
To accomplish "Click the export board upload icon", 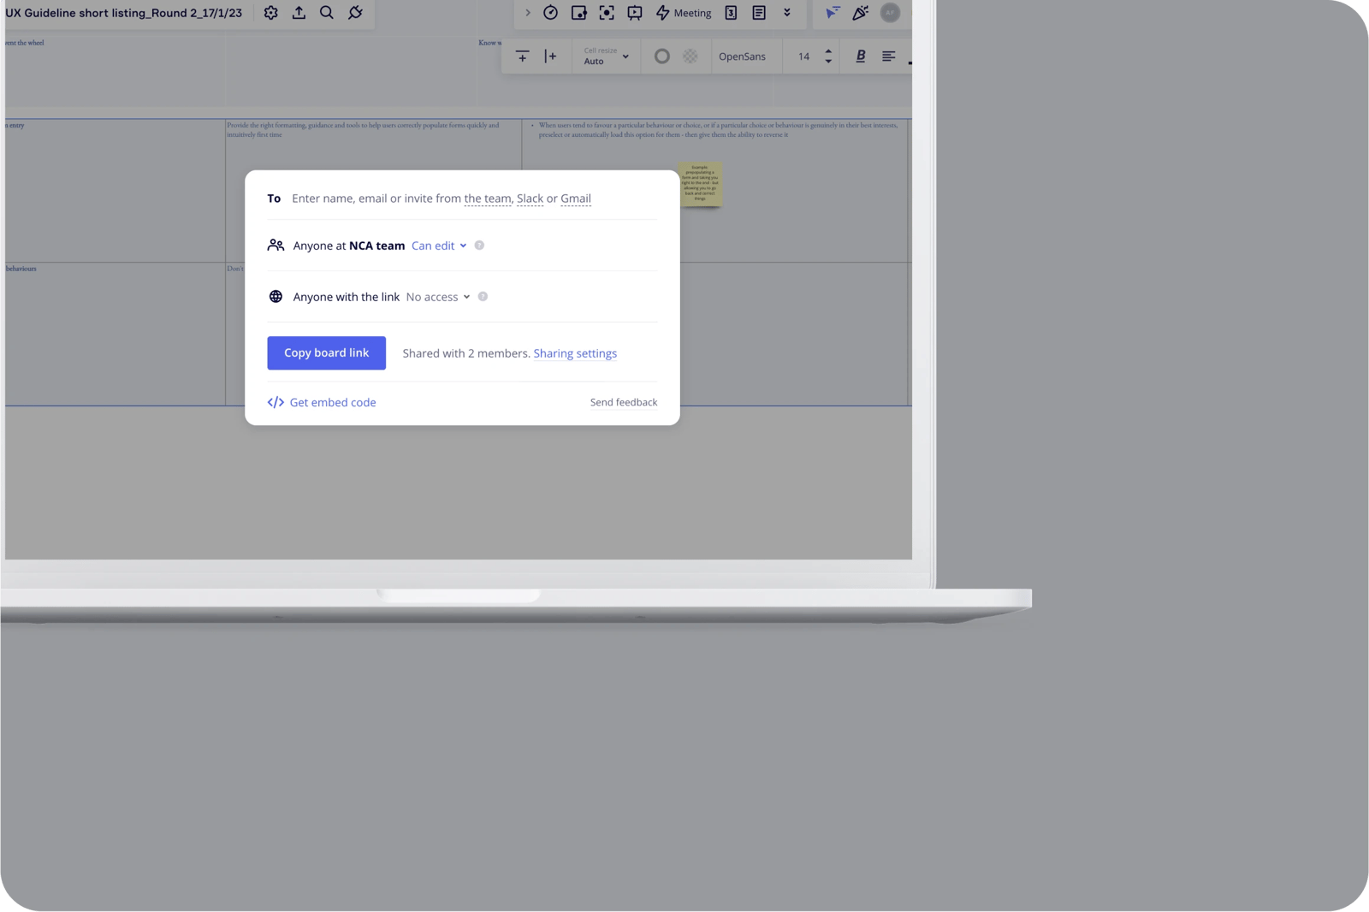I will [x=299, y=13].
